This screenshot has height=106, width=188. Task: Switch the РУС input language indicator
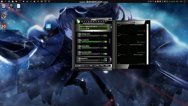[x=177, y=1]
